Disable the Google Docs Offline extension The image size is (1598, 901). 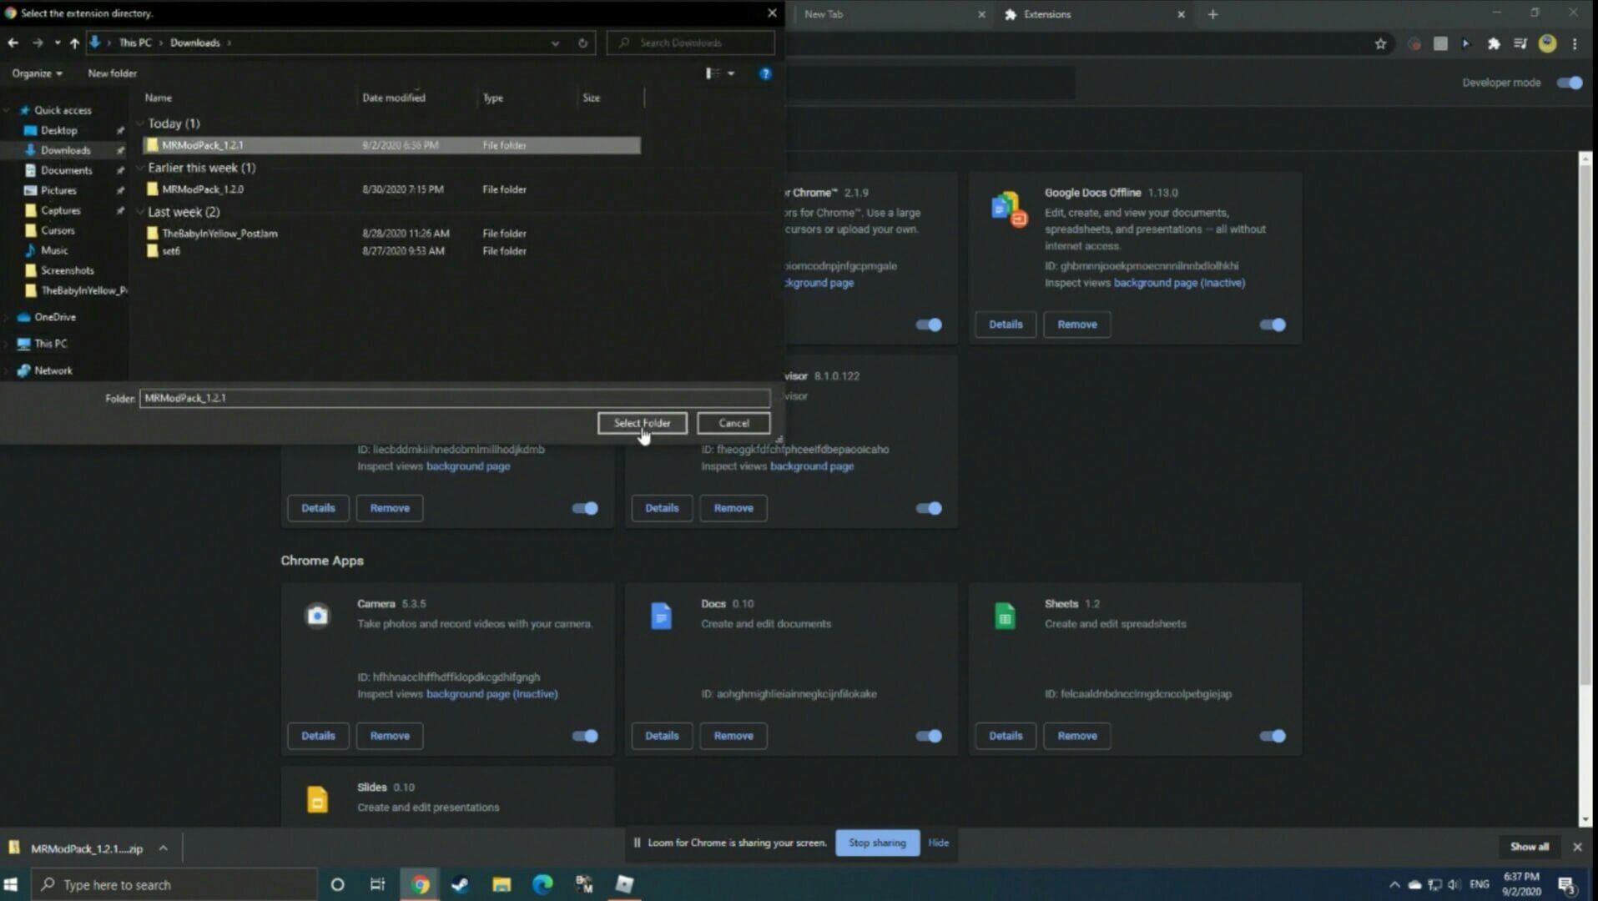1273,325
